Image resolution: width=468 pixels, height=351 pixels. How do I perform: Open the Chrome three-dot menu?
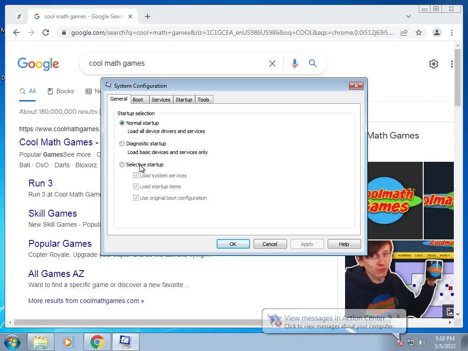pyautogui.click(x=452, y=32)
